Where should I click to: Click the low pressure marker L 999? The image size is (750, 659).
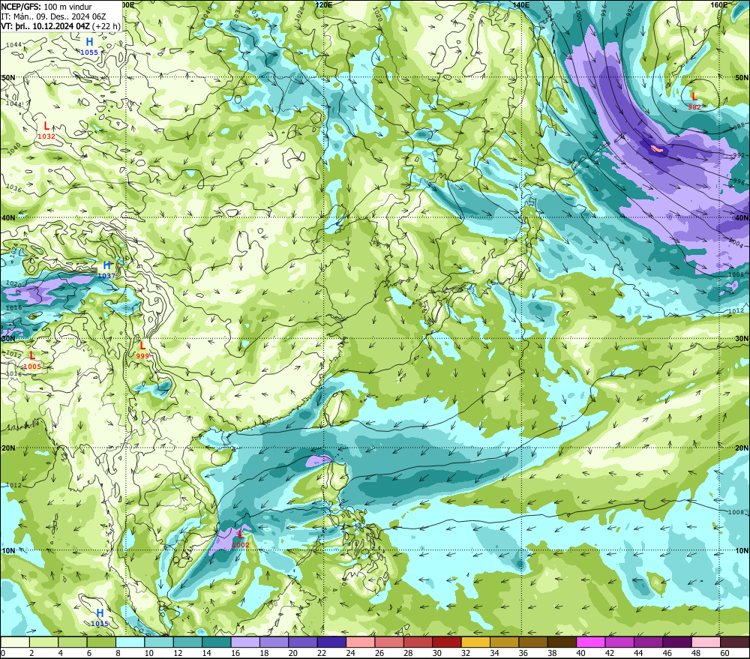click(x=142, y=350)
